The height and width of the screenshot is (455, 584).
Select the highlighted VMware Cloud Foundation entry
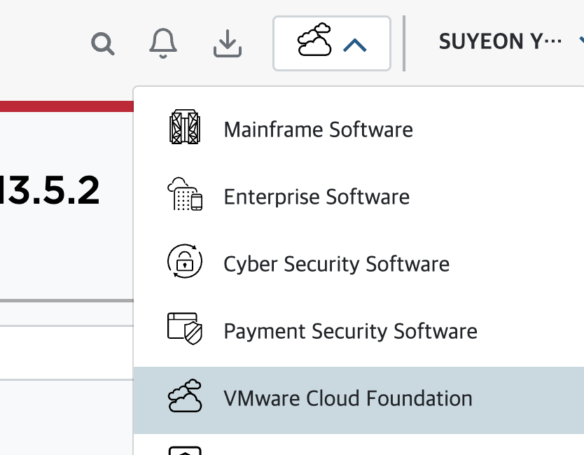pos(347,398)
